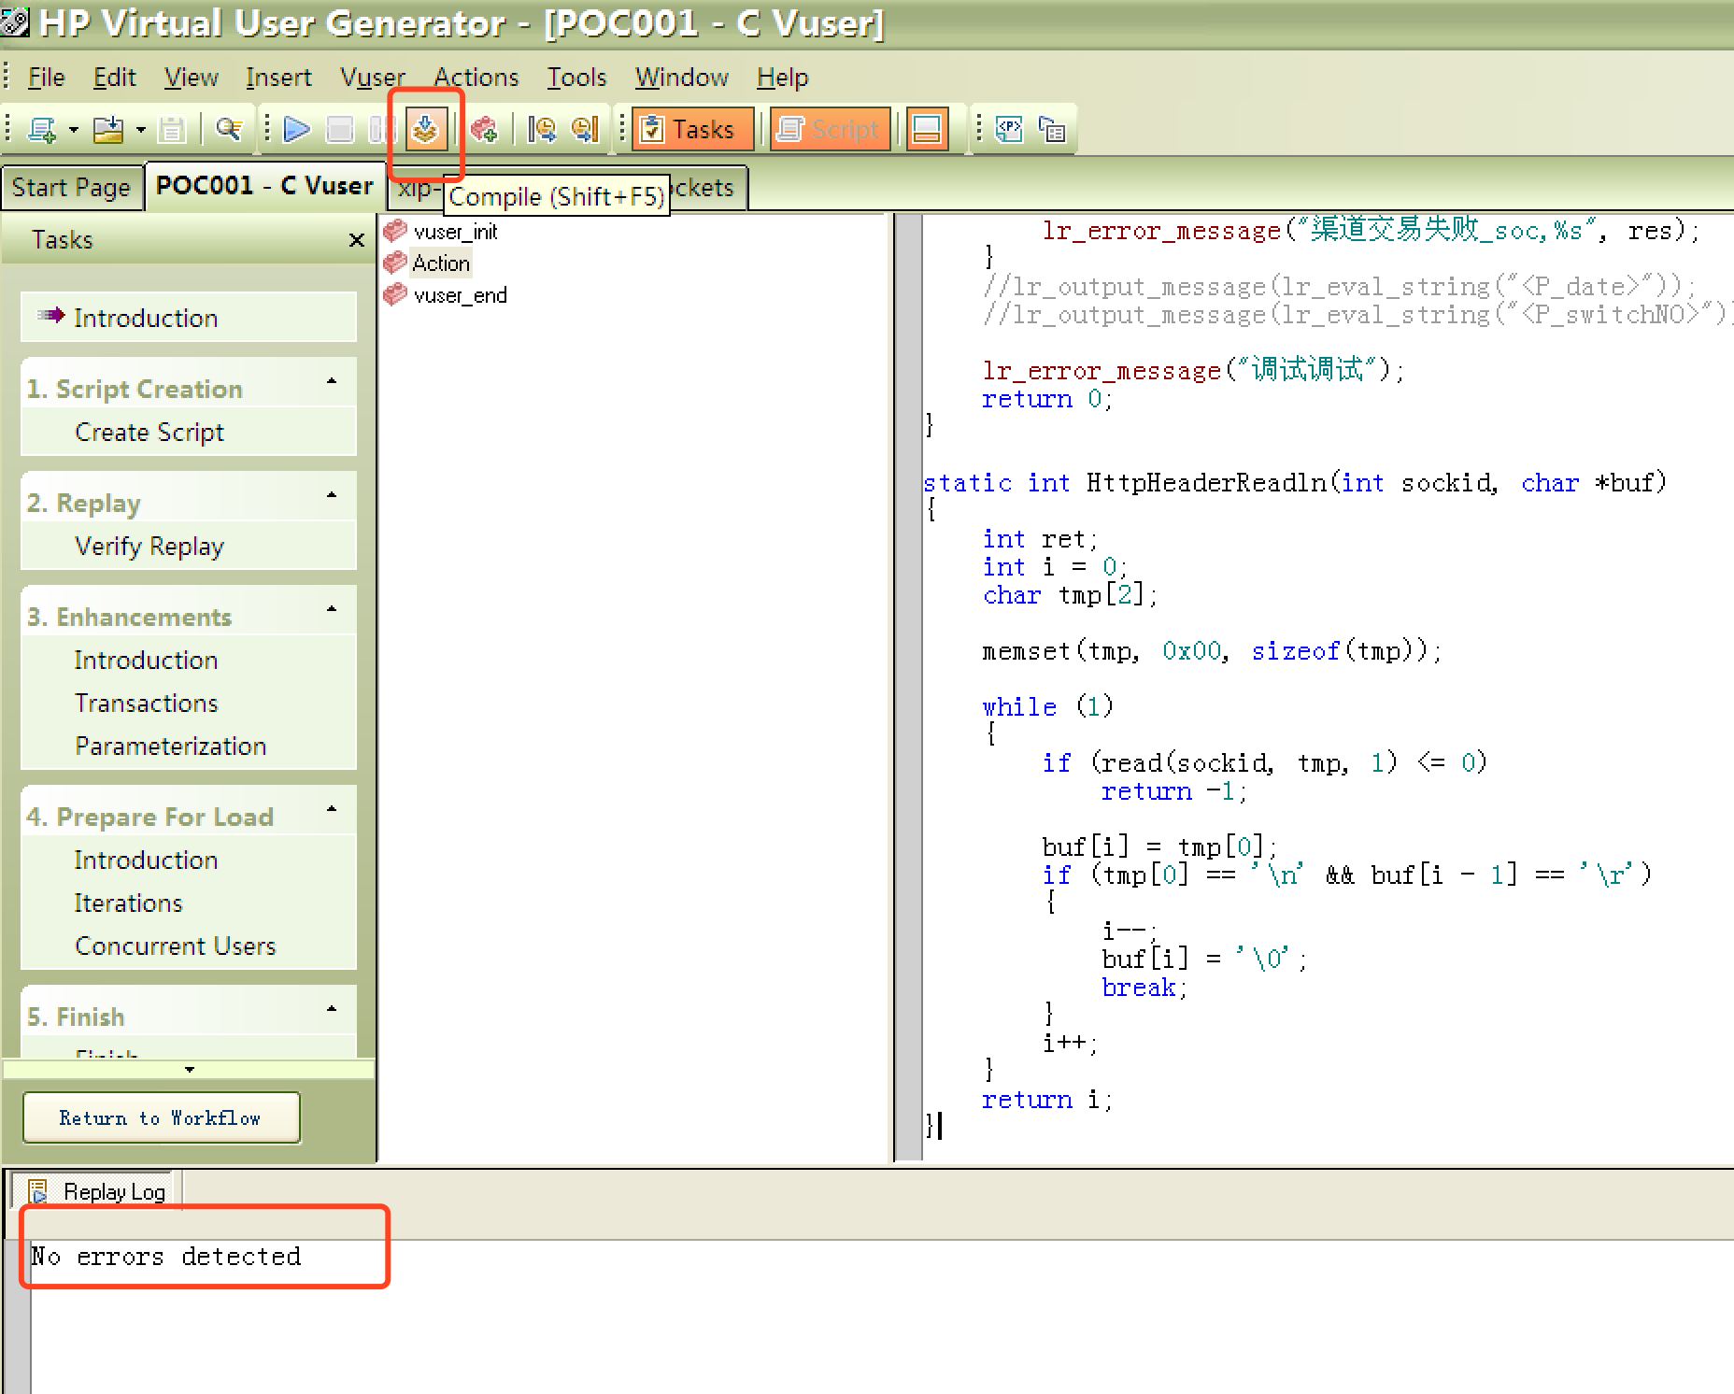The width and height of the screenshot is (1734, 1394).
Task: Select the Action item in tree
Action: 428,263
